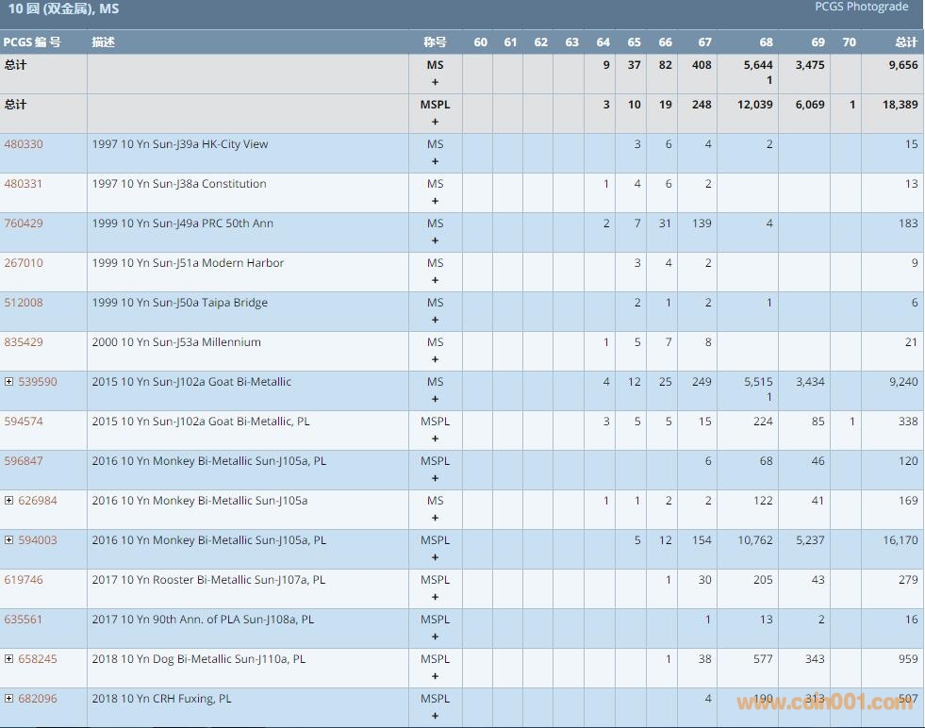Click the plus sign under MS for HK-City View
This screenshot has height=728, width=925.
pos(435,161)
